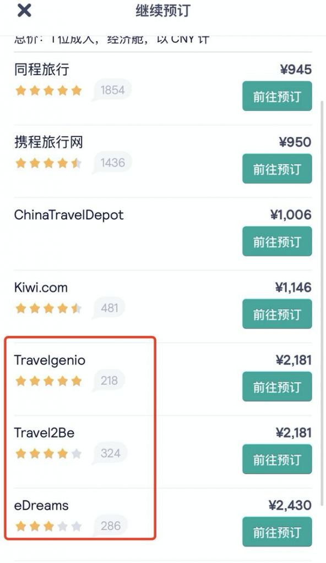Screen dimensions: 326x563
Task: Open the 481 reviews bubble for Kiwi.com
Action: [108, 308]
